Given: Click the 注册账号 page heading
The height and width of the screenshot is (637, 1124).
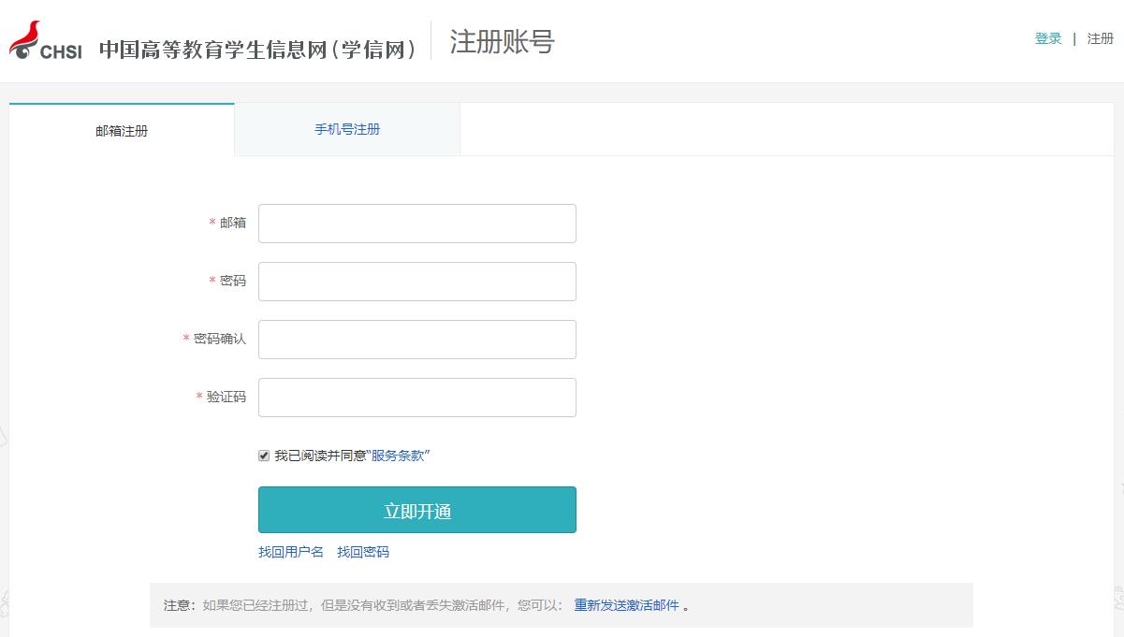Looking at the screenshot, I should (x=502, y=42).
